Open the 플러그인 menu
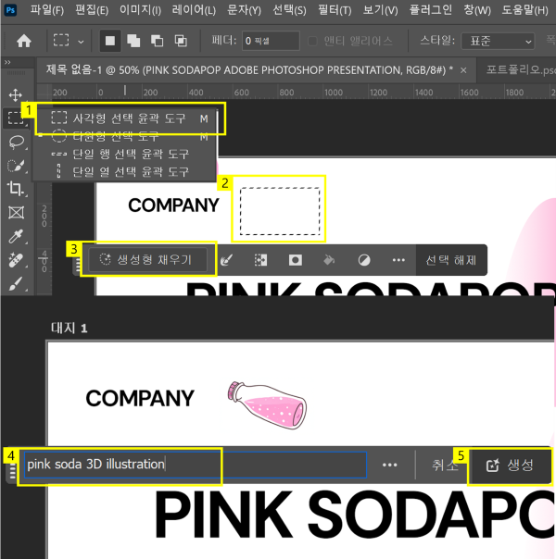Screen dimensions: 556x559 (x=430, y=10)
